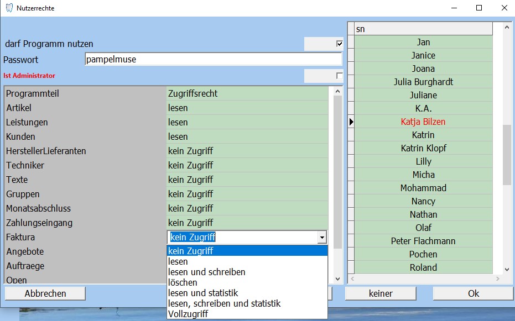The image size is (515, 321).
Task: Click the 'keiner' button
Action: pyautogui.click(x=381, y=293)
